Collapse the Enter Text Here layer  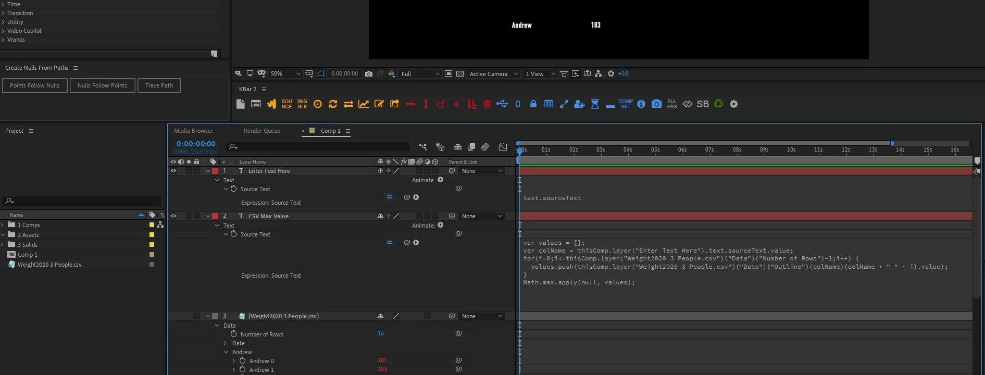(208, 171)
